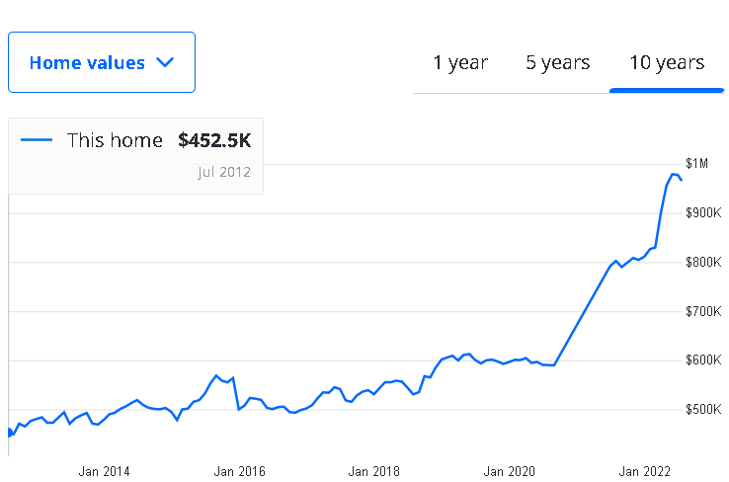Click the Jan 2016 axis label
This screenshot has width=729, height=482.
coord(239,471)
